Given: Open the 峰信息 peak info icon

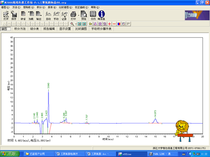Looking at the screenshot, I should coord(101,16).
